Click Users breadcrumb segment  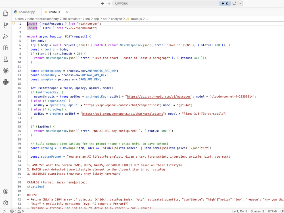point(19,19)
